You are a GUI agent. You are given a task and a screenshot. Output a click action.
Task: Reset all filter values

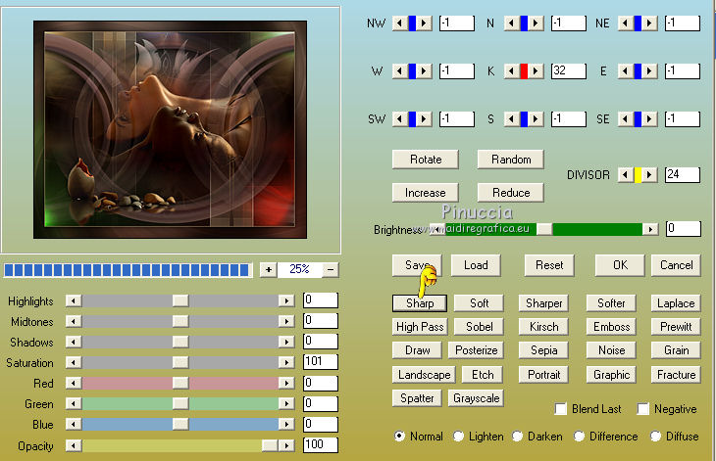549,265
